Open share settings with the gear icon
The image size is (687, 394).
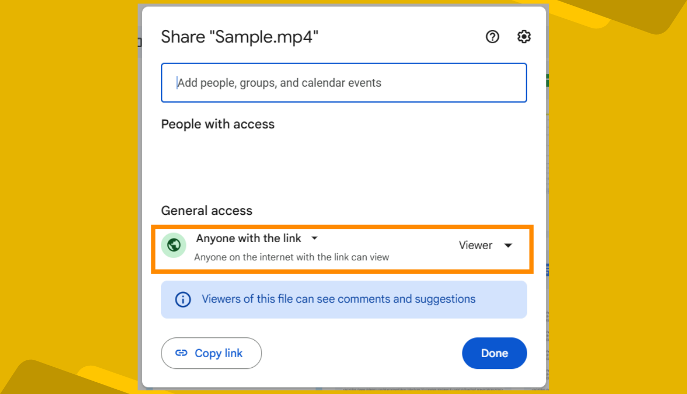[x=524, y=36]
